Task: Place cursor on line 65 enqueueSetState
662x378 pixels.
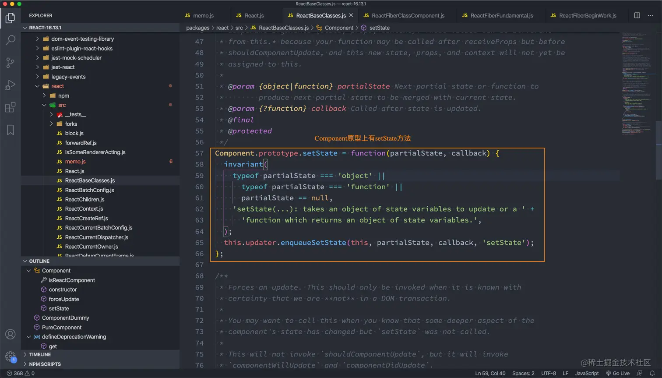Action: (313, 243)
